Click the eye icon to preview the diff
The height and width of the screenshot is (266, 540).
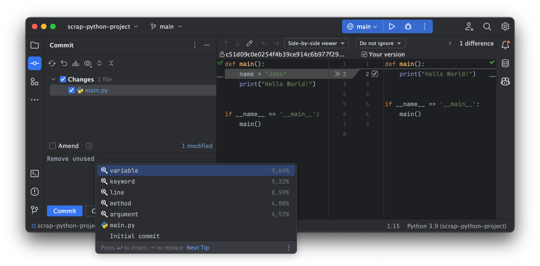88,63
